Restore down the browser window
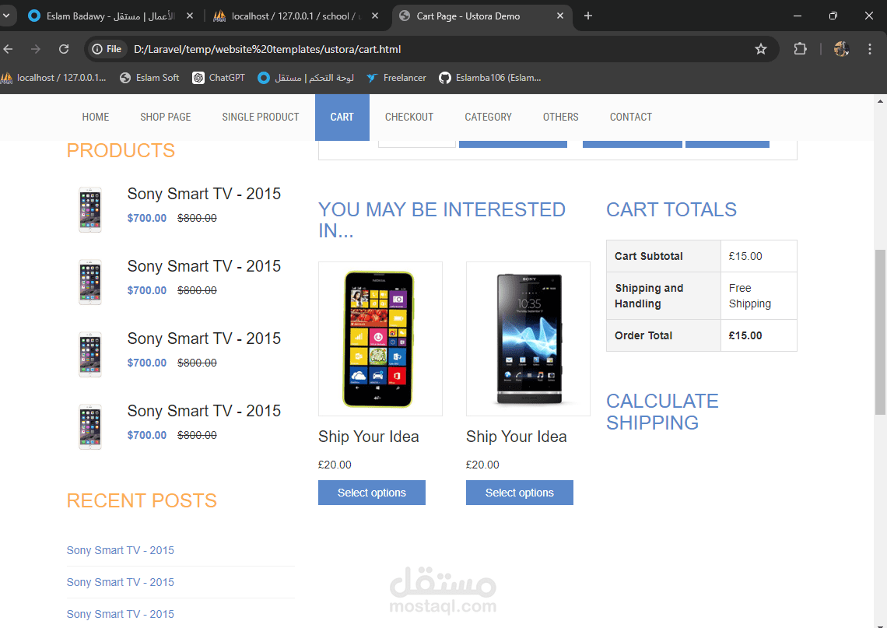The width and height of the screenshot is (887, 628). 833,16
